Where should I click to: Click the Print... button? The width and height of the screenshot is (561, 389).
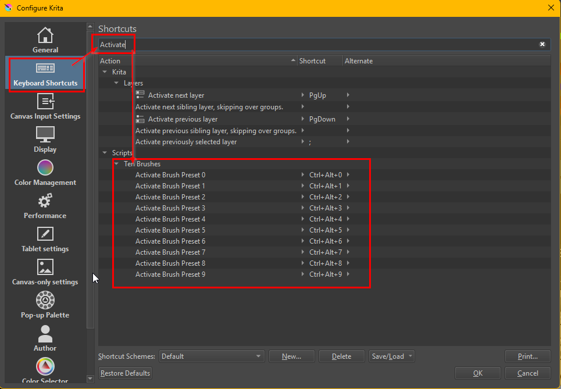pos(527,356)
